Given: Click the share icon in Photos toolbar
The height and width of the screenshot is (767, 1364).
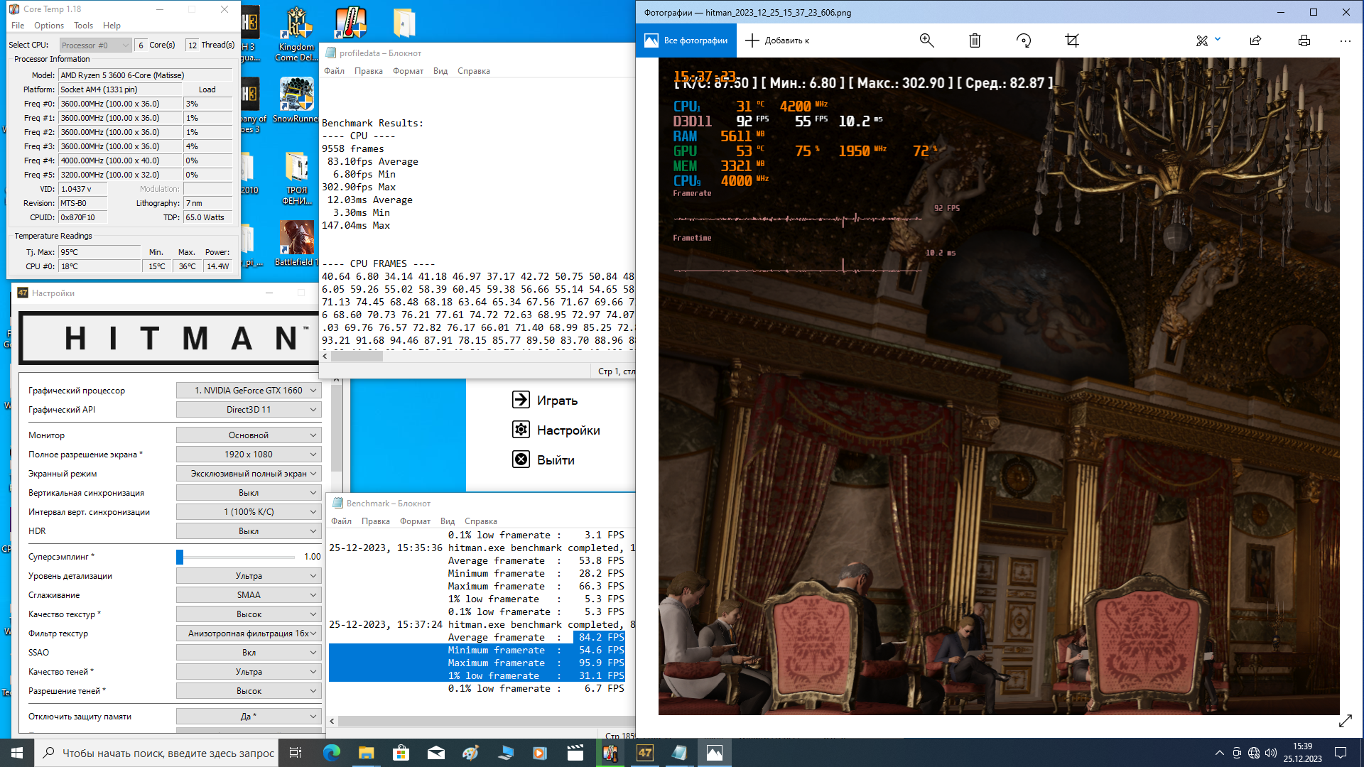Looking at the screenshot, I should 1255,40.
